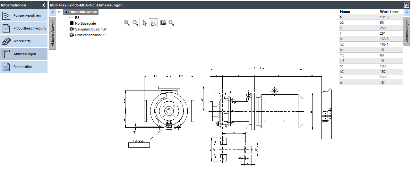Open the Aktuelle Auswahl vertical tab
The image size is (411, 171).
53,33
